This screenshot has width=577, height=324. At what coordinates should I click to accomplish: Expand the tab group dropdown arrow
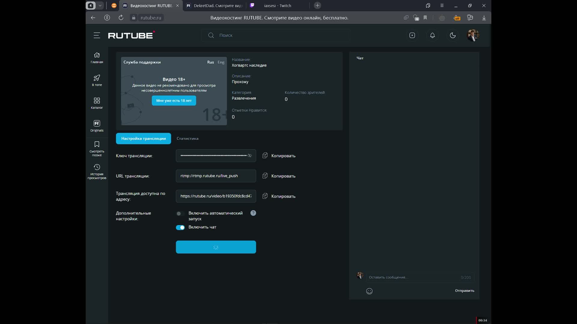coord(100,5)
